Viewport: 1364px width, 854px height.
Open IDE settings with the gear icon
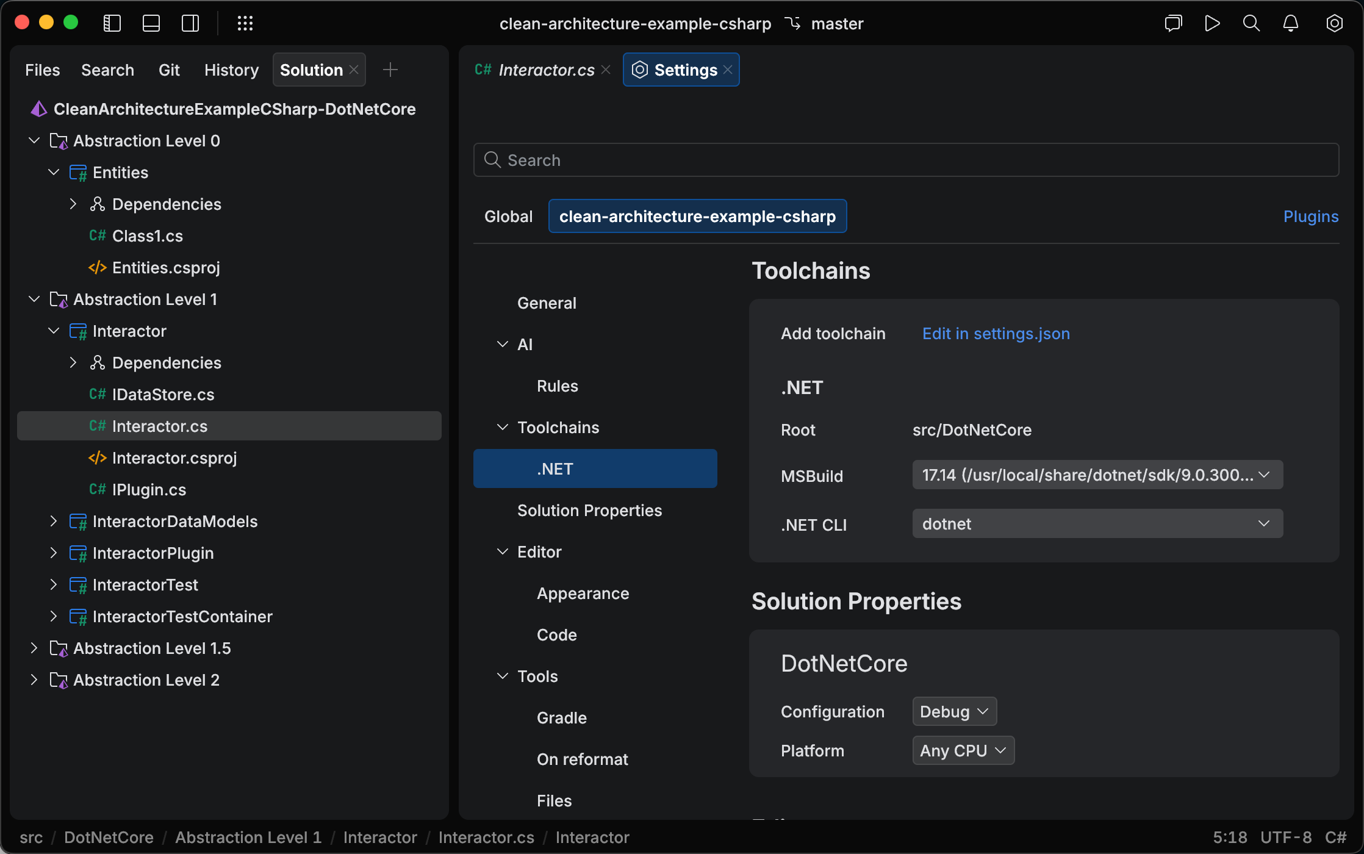point(1334,23)
